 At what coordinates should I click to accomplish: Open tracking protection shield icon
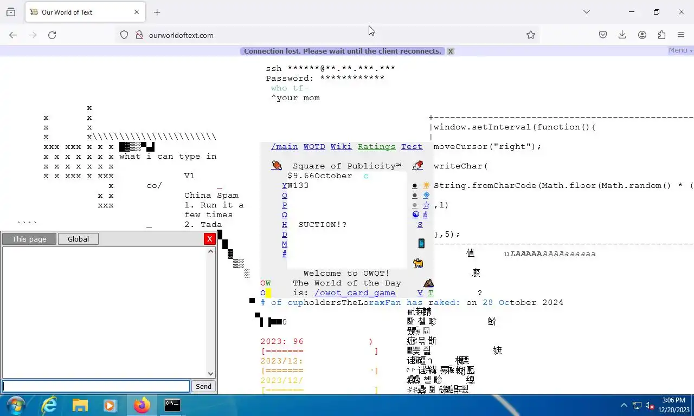[124, 35]
